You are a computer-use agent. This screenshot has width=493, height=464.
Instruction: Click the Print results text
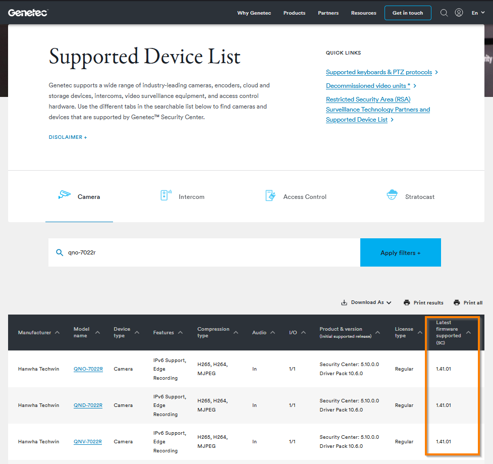click(428, 302)
